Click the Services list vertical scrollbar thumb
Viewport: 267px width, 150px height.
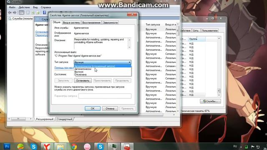(x=178, y=30)
